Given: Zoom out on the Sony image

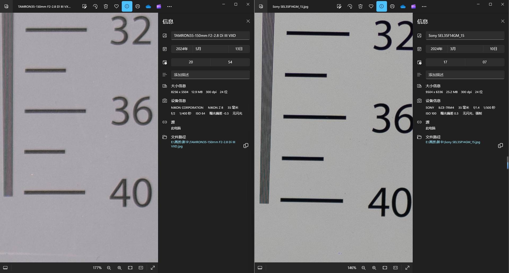Looking at the screenshot, I should tap(363, 268).
